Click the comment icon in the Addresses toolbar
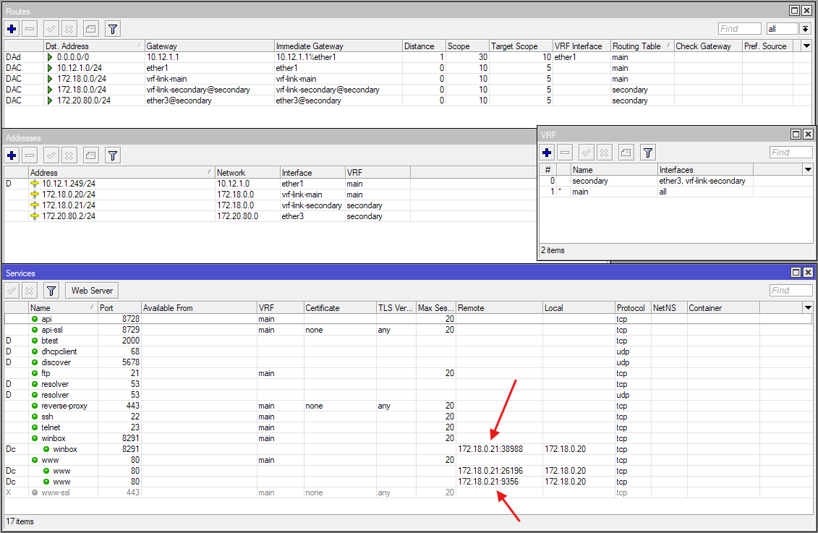 (91, 155)
